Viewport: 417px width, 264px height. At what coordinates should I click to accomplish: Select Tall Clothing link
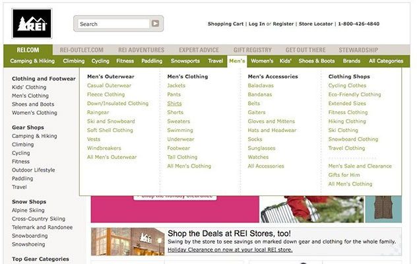pyautogui.click(x=182, y=157)
